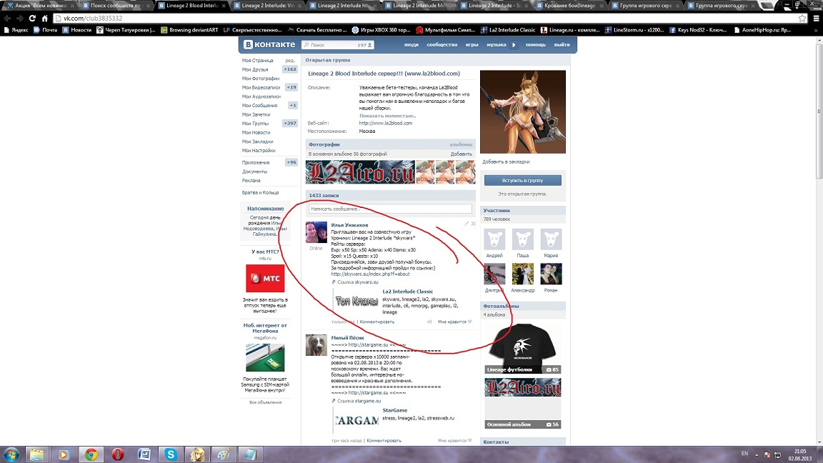The height and width of the screenshot is (463, 823).
Task: Click 'Добавить в закладки' link
Action: 506,161
